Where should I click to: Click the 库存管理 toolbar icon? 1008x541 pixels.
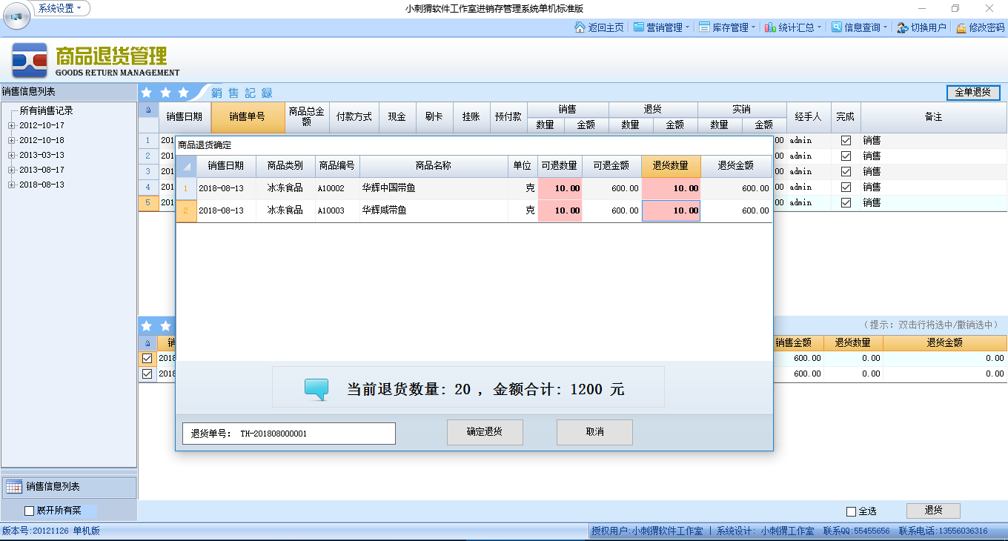[x=705, y=27]
